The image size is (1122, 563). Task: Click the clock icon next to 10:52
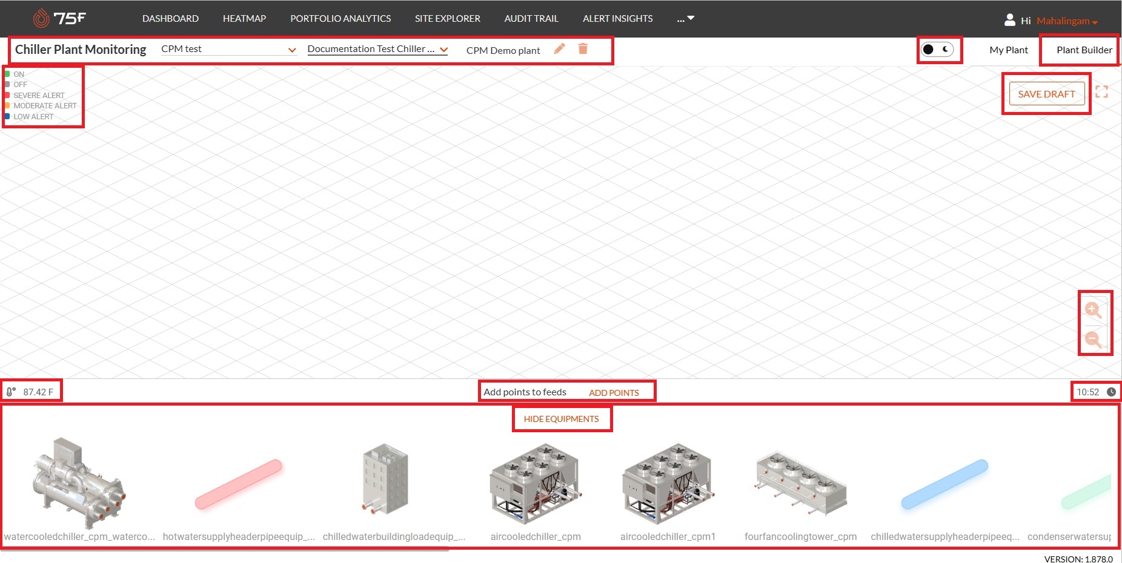[x=1111, y=392]
